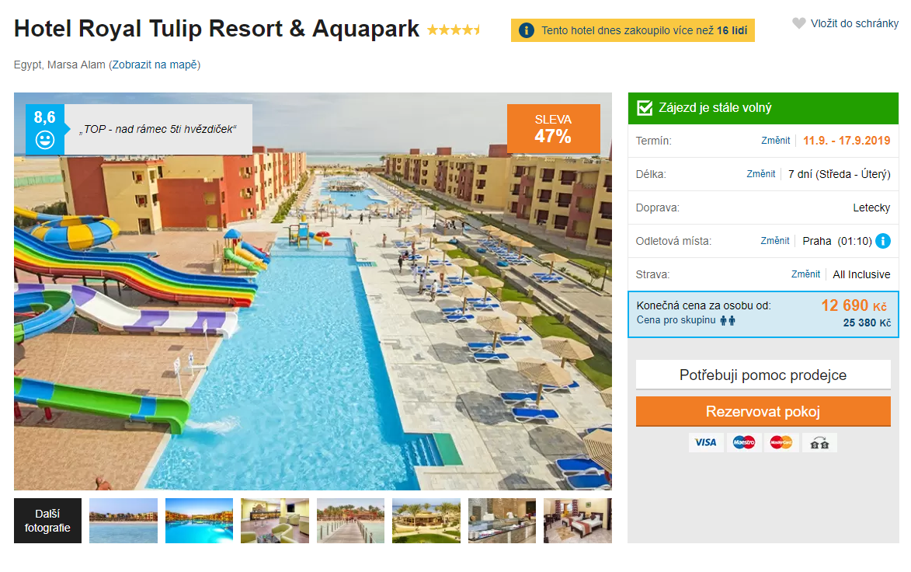Click the Maestro payment icon
This screenshot has width=911, height=572.
click(744, 442)
